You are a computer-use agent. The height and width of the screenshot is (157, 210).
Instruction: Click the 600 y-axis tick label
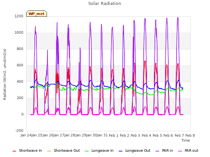point(20,65)
